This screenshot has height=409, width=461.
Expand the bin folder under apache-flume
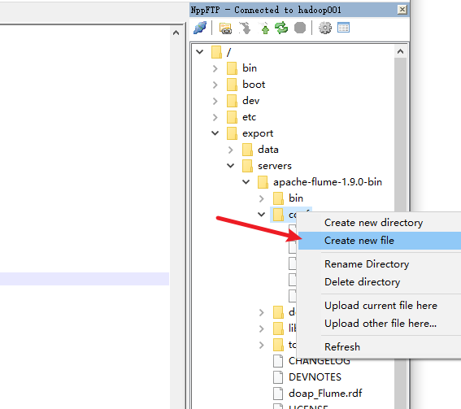261,198
